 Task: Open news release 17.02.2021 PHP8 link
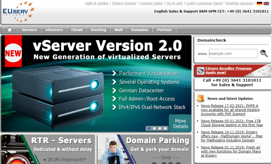(230, 110)
